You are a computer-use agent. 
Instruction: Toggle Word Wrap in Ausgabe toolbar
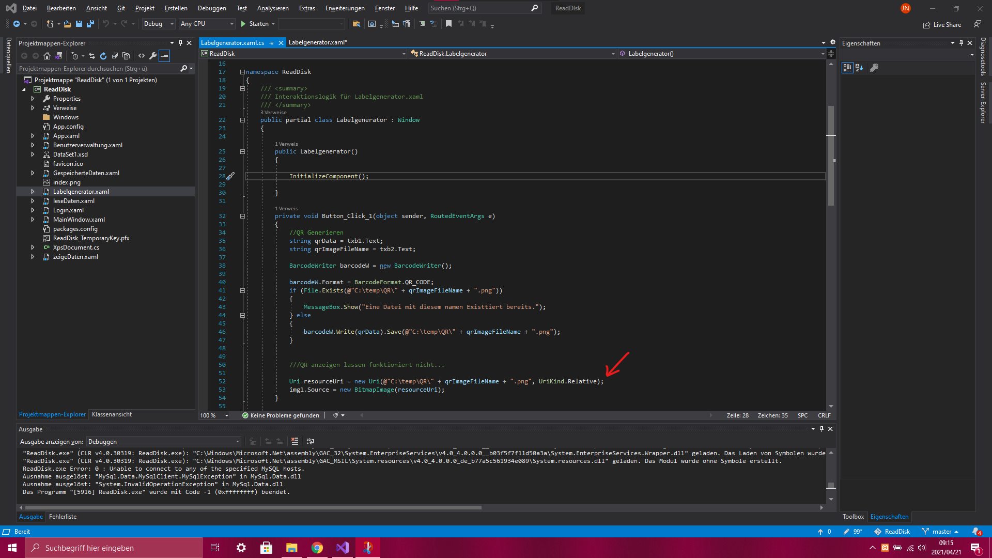310,441
